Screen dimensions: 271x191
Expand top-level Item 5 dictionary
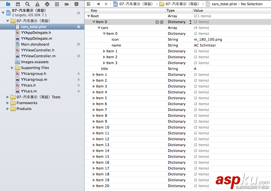click(94, 98)
